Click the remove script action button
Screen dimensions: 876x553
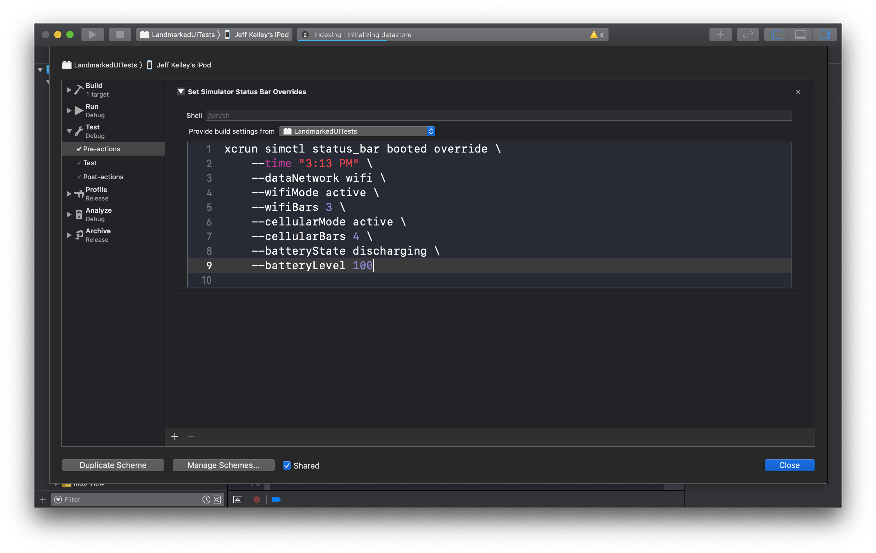[x=191, y=436]
